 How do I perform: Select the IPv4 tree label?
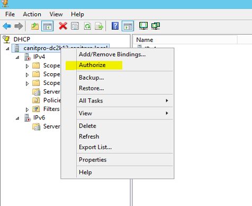click(x=39, y=57)
